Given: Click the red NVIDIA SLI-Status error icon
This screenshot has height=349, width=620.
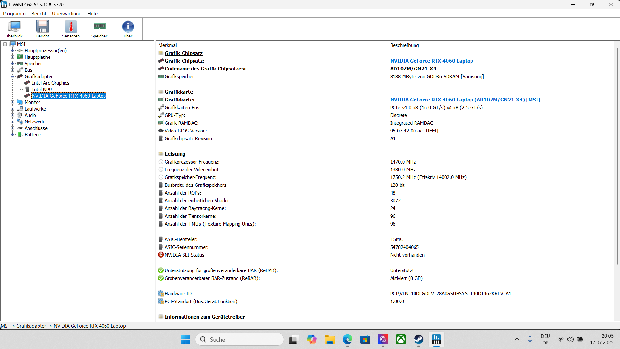Looking at the screenshot, I should coord(161,255).
